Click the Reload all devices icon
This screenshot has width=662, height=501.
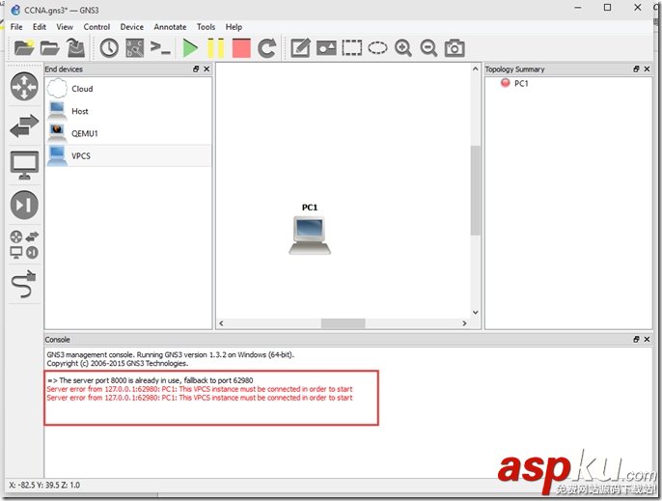pos(266,47)
